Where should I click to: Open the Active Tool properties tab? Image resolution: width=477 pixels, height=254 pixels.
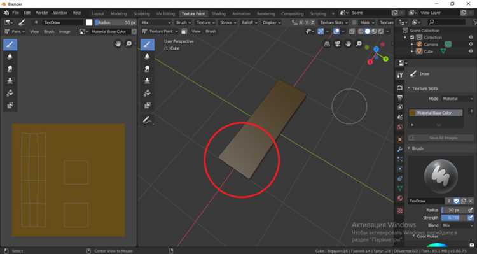pyautogui.click(x=400, y=75)
